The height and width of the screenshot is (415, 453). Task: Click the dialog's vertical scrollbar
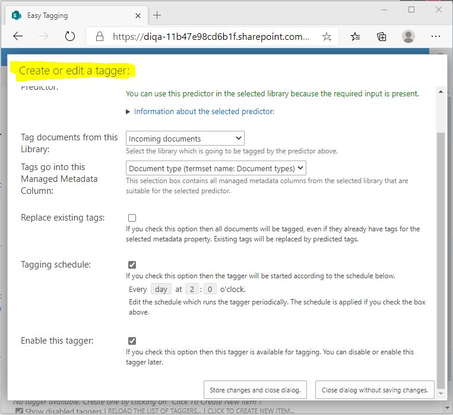coord(440,238)
